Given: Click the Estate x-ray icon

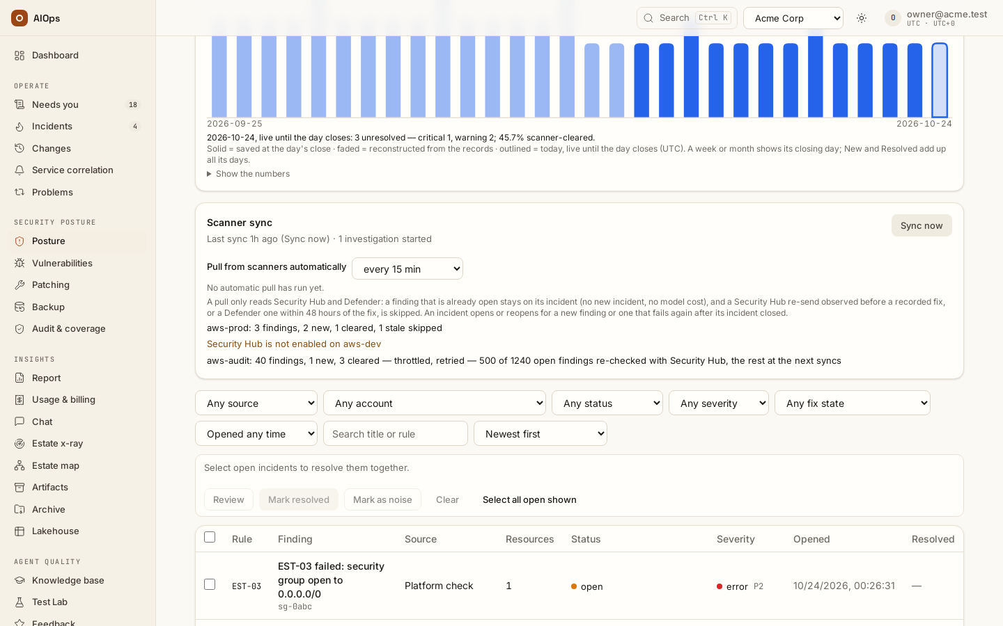Looking at the screenshot, I should [x=20, y=444].
